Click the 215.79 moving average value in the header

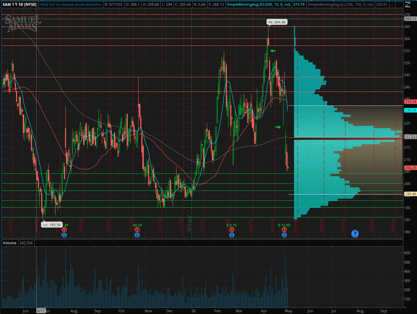click(299, 4)
